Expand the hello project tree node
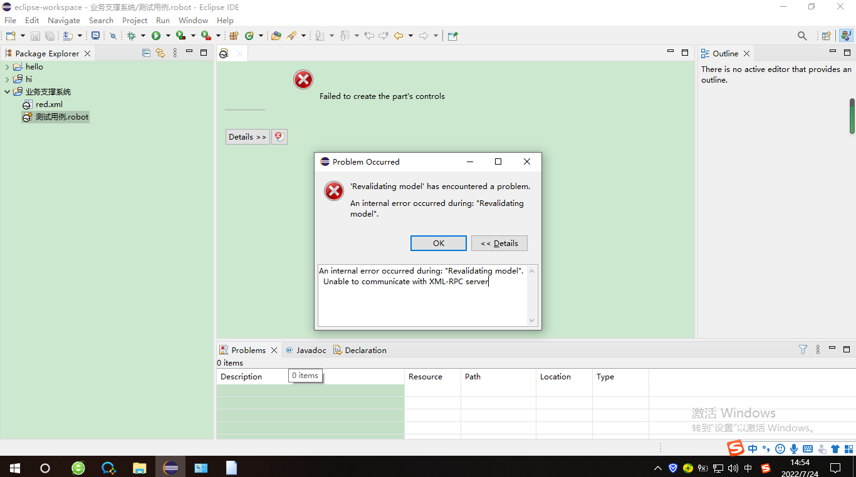The width and height of the screenshot is (856, 477). click(x=7, y=67)
